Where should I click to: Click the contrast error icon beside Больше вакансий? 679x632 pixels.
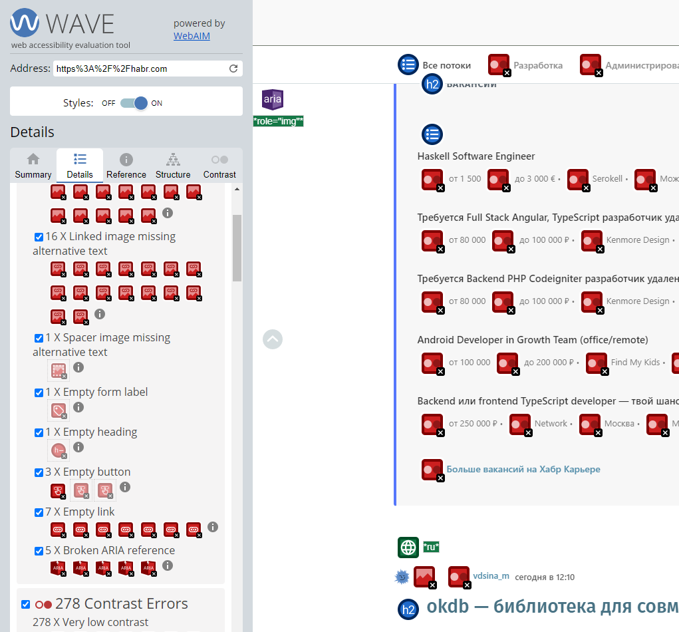pyautogui.click(x=432, y=470)
